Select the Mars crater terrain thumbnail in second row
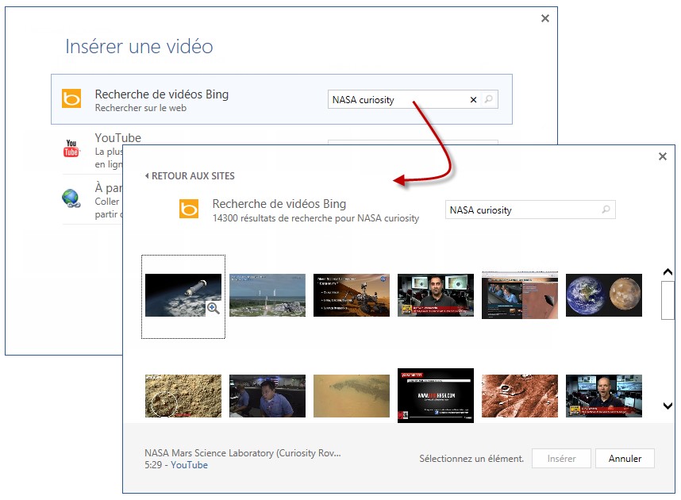Viewport: 681px width, 500px height. coord(519,396)
